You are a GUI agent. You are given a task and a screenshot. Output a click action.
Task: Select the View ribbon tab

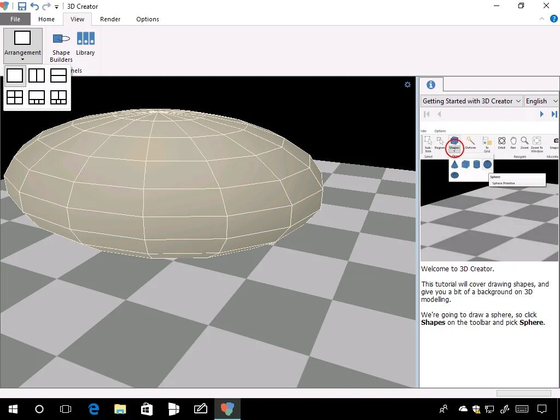[x=77, y=19]
